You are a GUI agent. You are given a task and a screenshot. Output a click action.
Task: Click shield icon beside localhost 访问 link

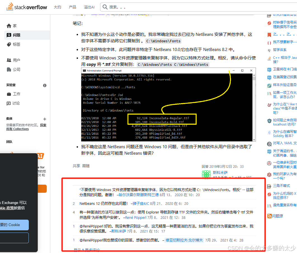click(269, 121)
